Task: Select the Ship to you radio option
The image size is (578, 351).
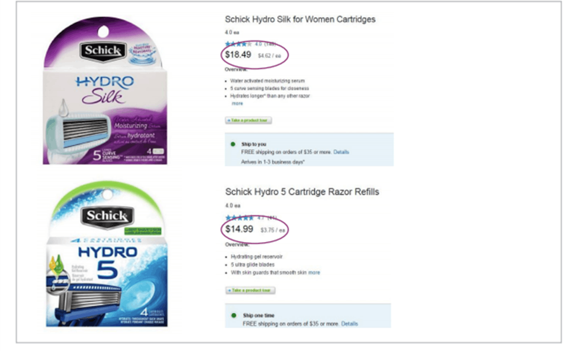Action: click(x=233, y=144)
